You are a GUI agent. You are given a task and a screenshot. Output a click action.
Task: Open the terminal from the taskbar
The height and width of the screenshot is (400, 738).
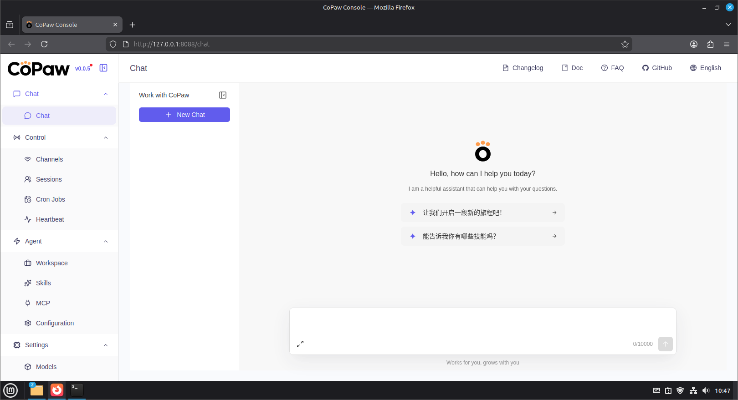click(77, 390)
